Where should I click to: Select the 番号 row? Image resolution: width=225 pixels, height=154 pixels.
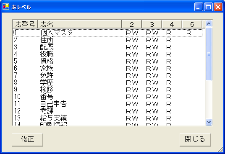click(108, 97)
